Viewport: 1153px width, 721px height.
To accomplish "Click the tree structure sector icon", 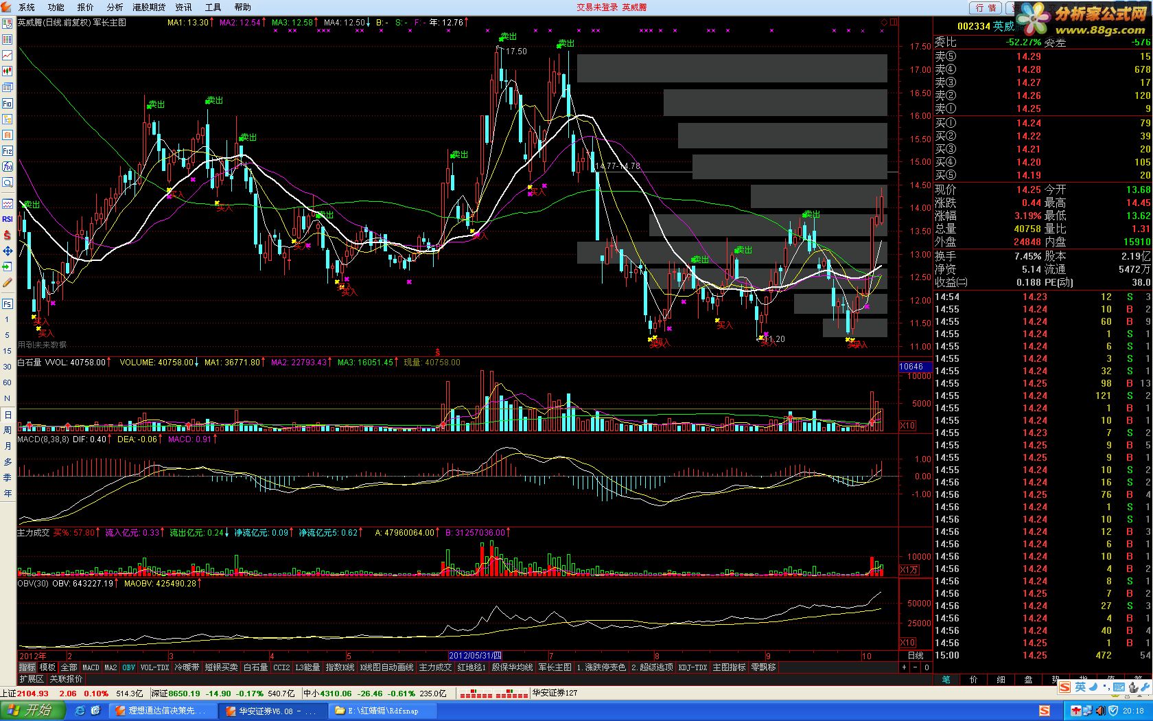I will pos(8,119).
